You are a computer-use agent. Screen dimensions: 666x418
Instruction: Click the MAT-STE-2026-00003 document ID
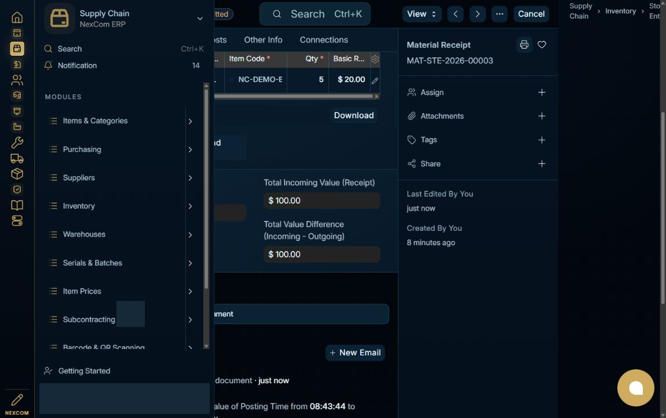[x=450, y=61]
